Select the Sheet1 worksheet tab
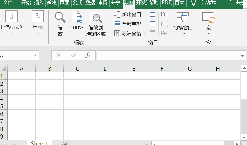Image resolution: width=247 pixels, height=145 pixels. pos(39,143)
